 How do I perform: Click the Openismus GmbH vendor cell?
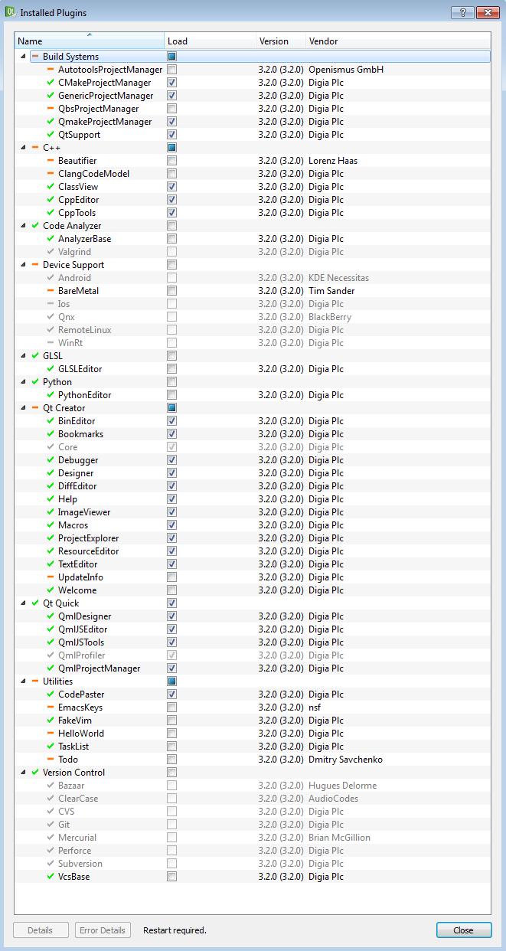346,70
